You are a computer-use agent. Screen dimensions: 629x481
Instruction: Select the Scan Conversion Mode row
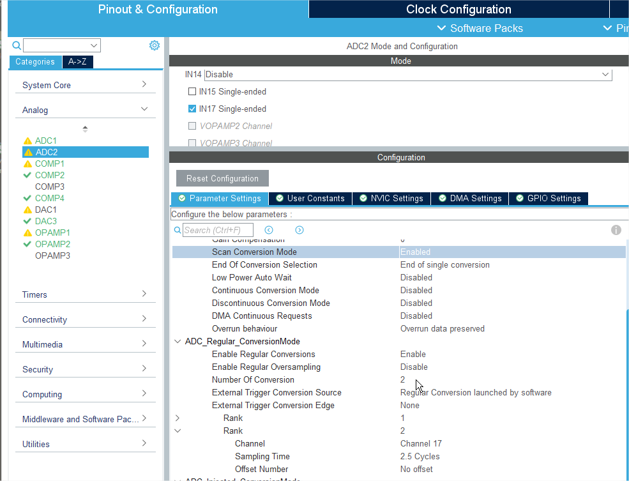pos(398,252)
